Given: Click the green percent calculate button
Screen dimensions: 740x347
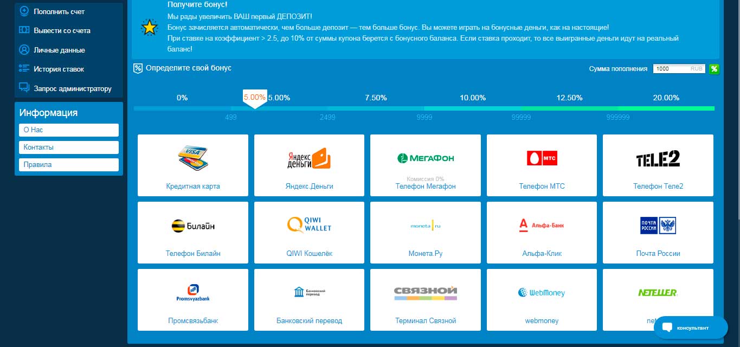Looking at the screenshot, I should pyautogui.click(x=715, y=69).
